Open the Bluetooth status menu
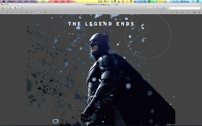 [x=127, y=2]
